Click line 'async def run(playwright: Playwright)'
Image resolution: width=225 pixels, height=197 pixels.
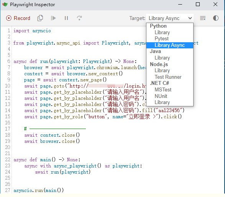pyautogui.click(x=75, y=61)
